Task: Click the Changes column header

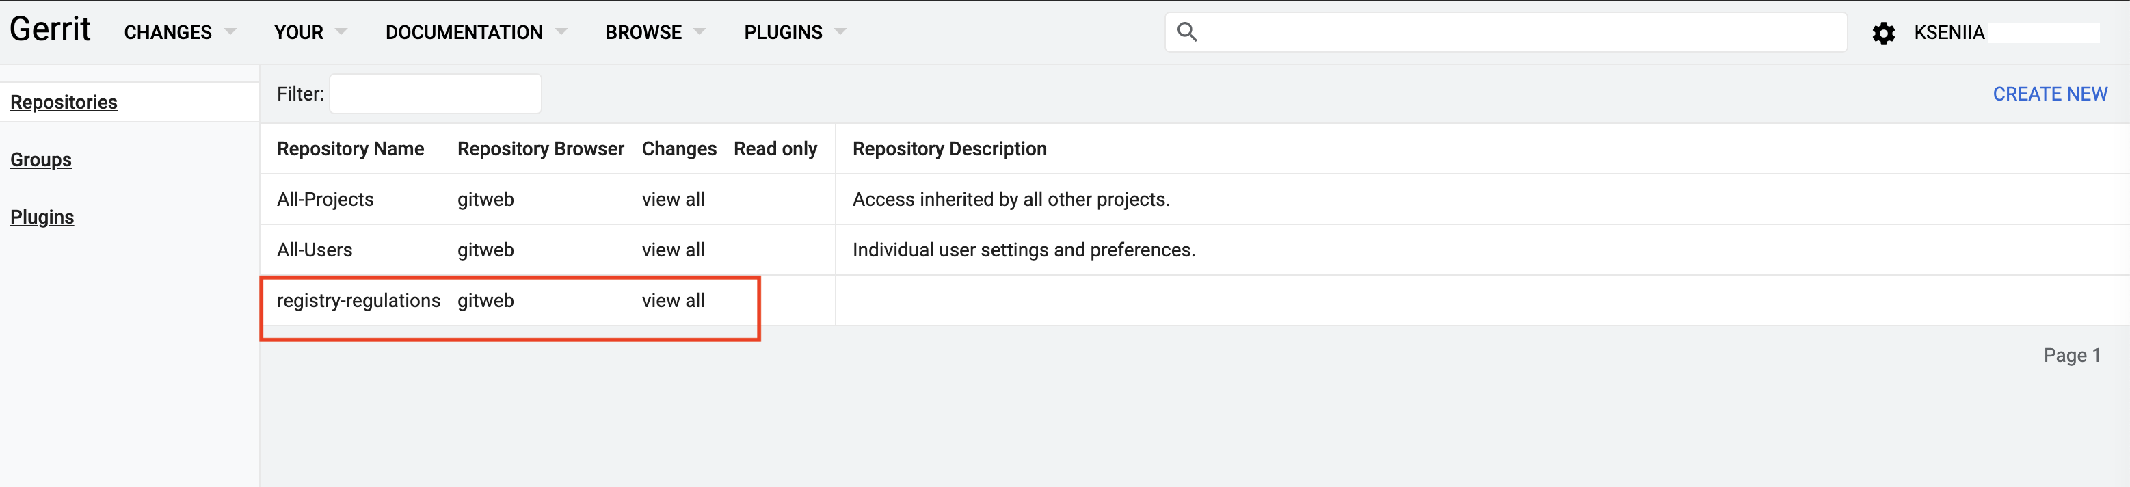Action: click(x=679, y=149)
